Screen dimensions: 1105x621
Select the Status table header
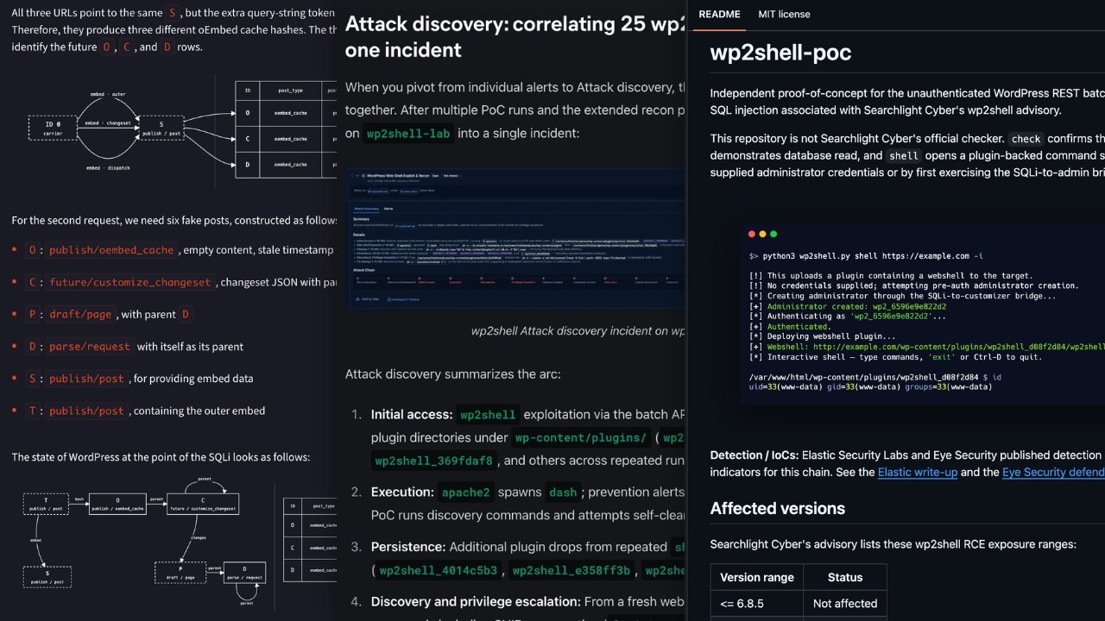point(844,577)
